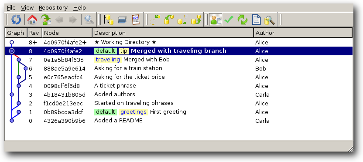Image resolution: width=363 pixels, height=162 pixels.
Task: Click the pull incoming changes icon
Action: coord(168,20)
